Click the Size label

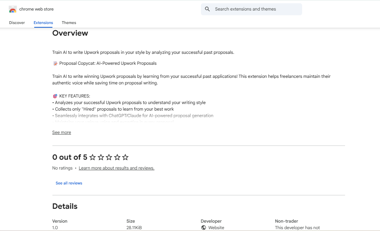(x=131, y=221)
